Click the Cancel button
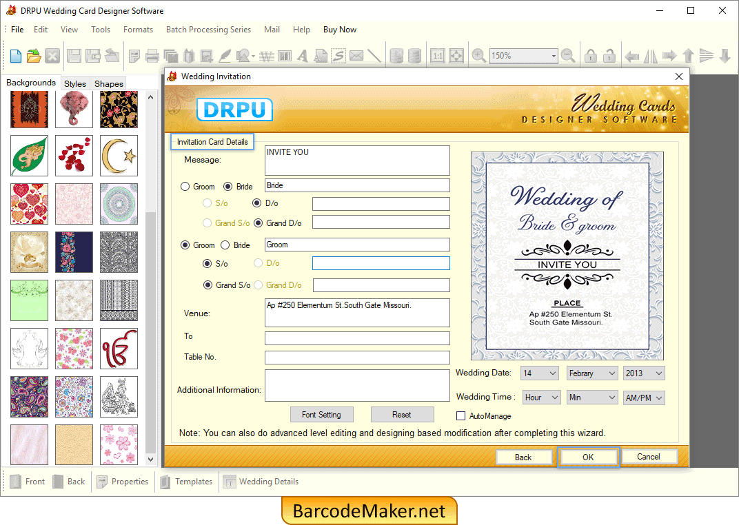Screen dimensions: 739x525 tap(649, 456)
